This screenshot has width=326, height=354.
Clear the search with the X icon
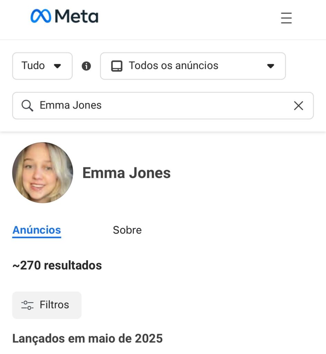point(298,105)
